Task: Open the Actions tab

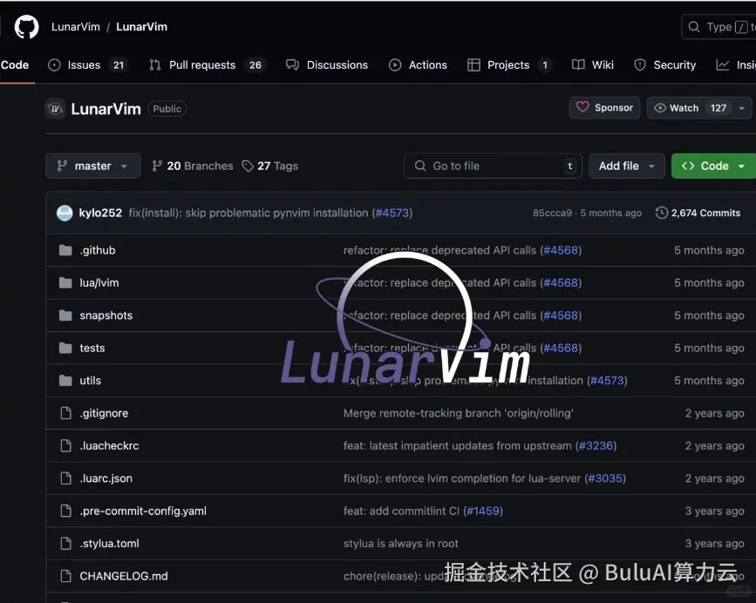Action: pos(418,65)
